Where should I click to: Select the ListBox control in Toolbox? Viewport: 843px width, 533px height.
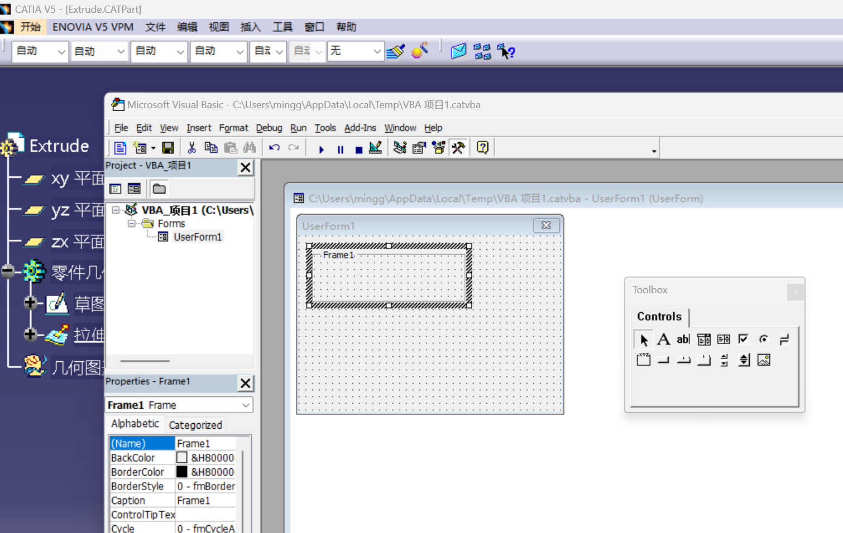click(724, 339)
